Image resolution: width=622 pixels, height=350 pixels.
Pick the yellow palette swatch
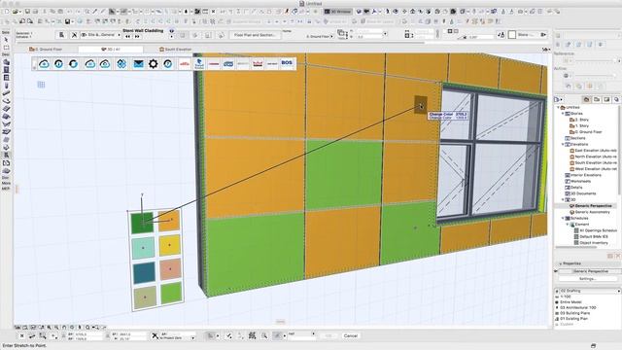(170, 245)
